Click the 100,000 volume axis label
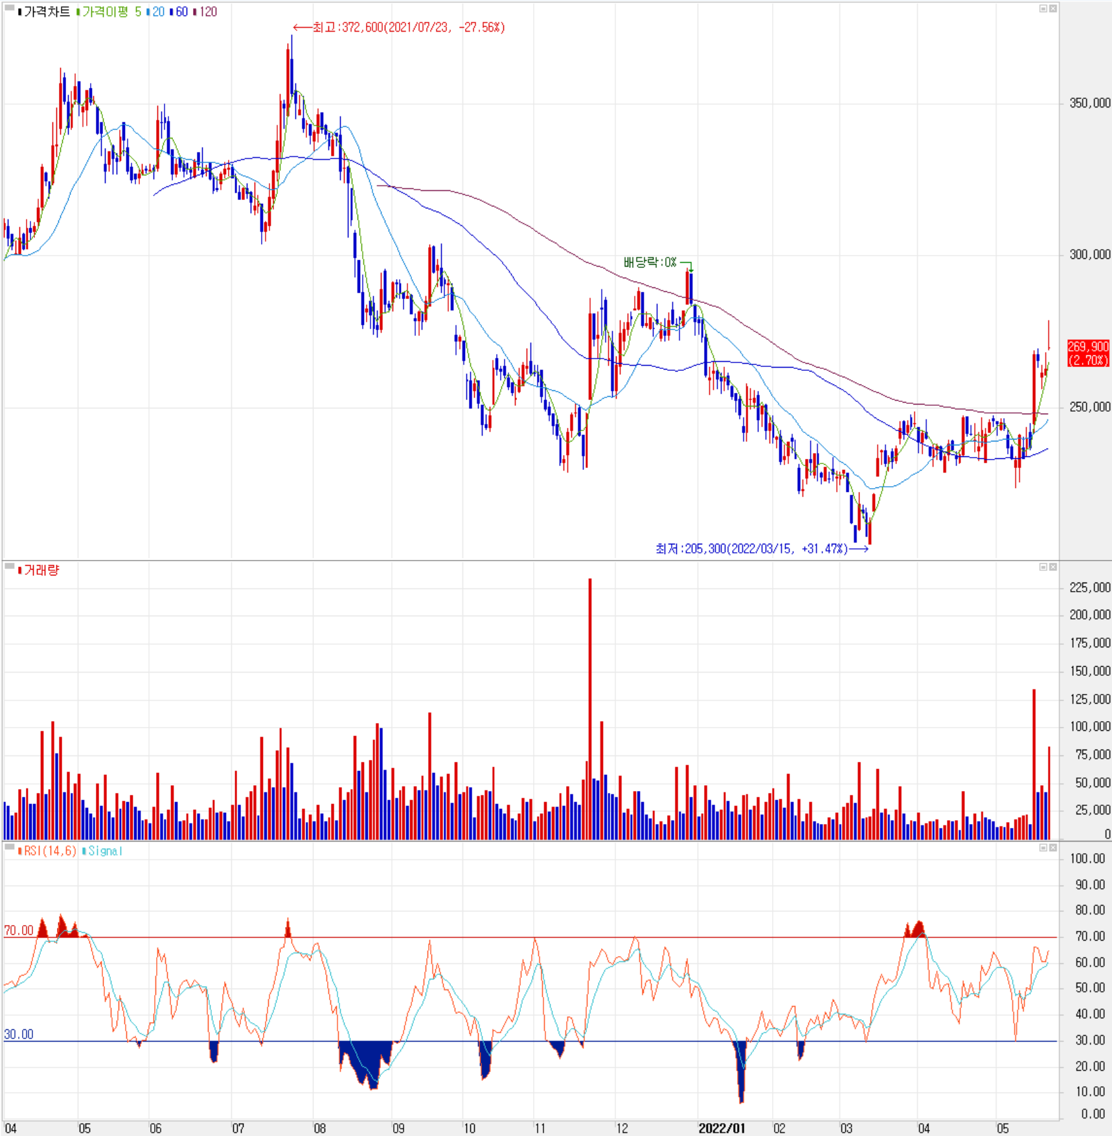This screenshot has width=1112, height=1136. point(1090,726)
